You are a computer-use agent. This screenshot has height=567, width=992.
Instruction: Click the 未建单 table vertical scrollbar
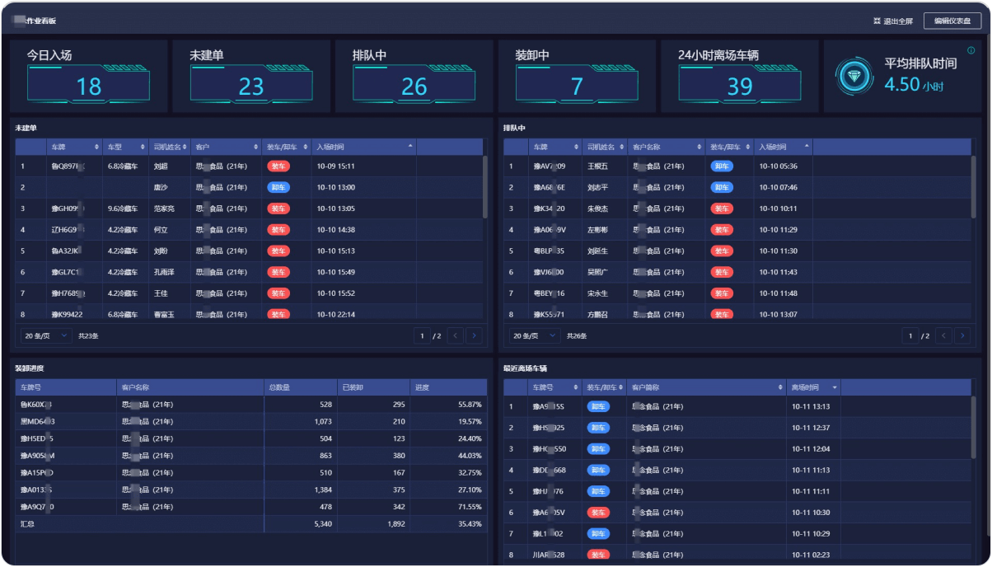click(x=484, y=188)
